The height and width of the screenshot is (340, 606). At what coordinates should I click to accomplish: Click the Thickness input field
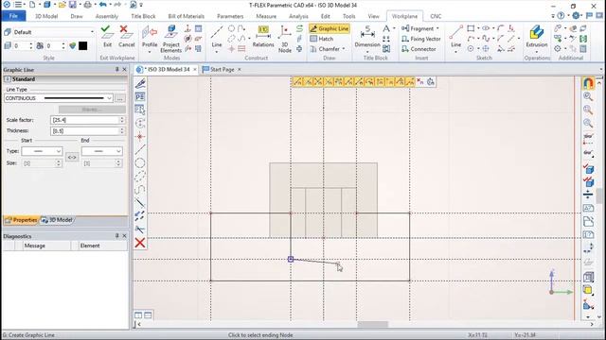(84, 131)
